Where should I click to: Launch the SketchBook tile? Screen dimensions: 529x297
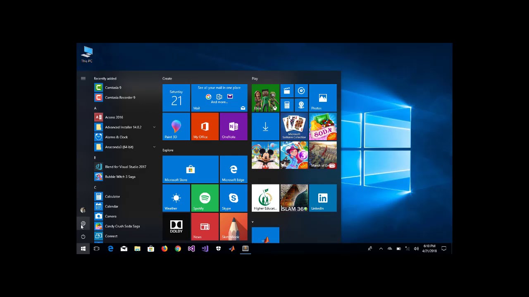pyautogui.click(x=234, y=226)
